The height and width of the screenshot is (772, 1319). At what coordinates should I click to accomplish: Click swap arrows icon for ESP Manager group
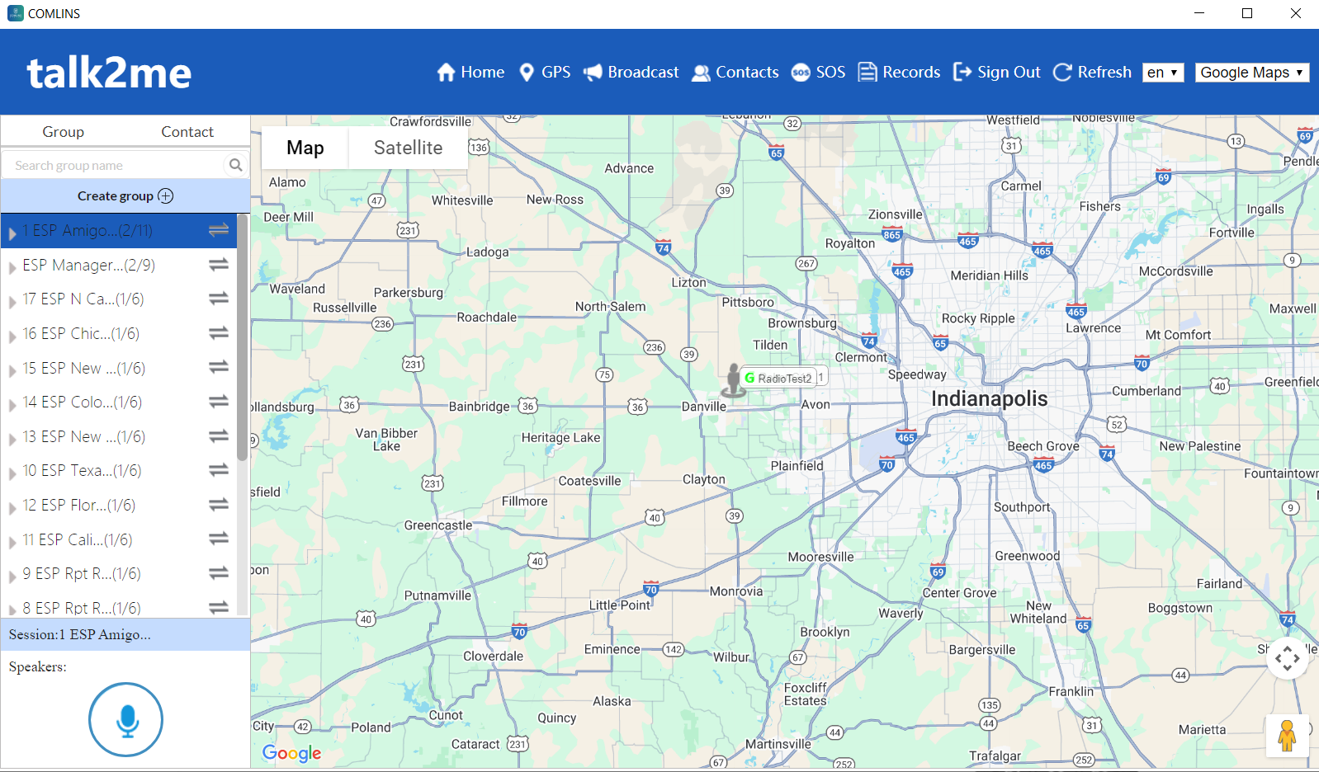coord(219,265)
